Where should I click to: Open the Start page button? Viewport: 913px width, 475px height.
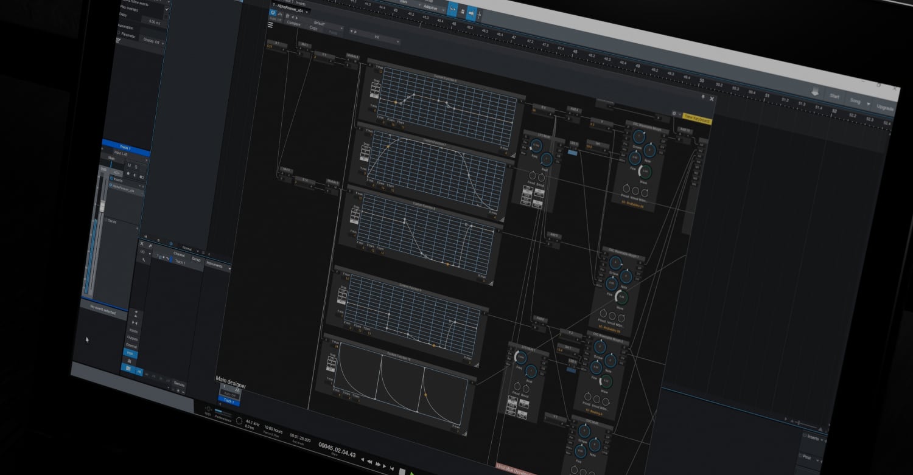tap(834, 96)
